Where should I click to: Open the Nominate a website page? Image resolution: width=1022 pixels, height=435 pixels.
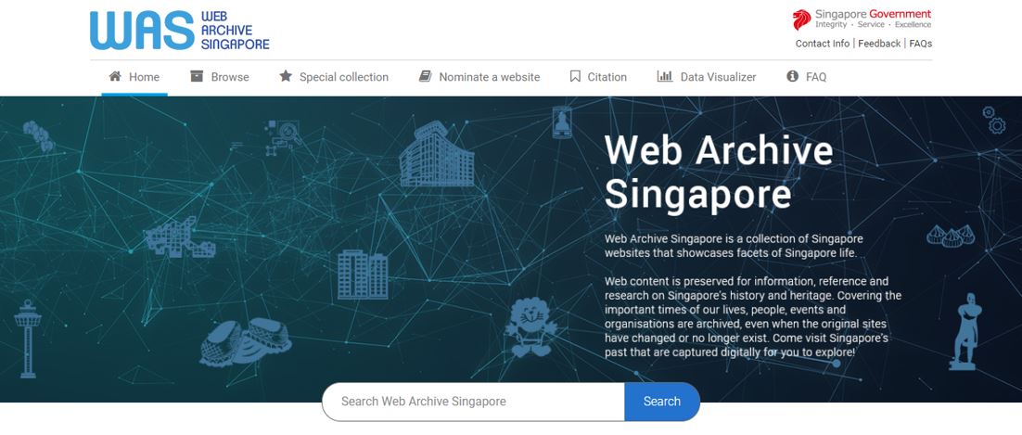pos(490,77)
